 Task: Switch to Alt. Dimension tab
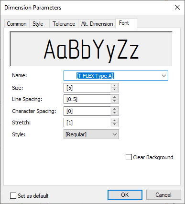tap(97, 24)
